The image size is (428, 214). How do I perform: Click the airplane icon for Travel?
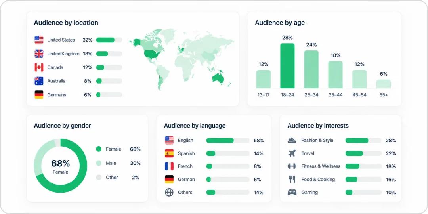(x=292, y=153)
